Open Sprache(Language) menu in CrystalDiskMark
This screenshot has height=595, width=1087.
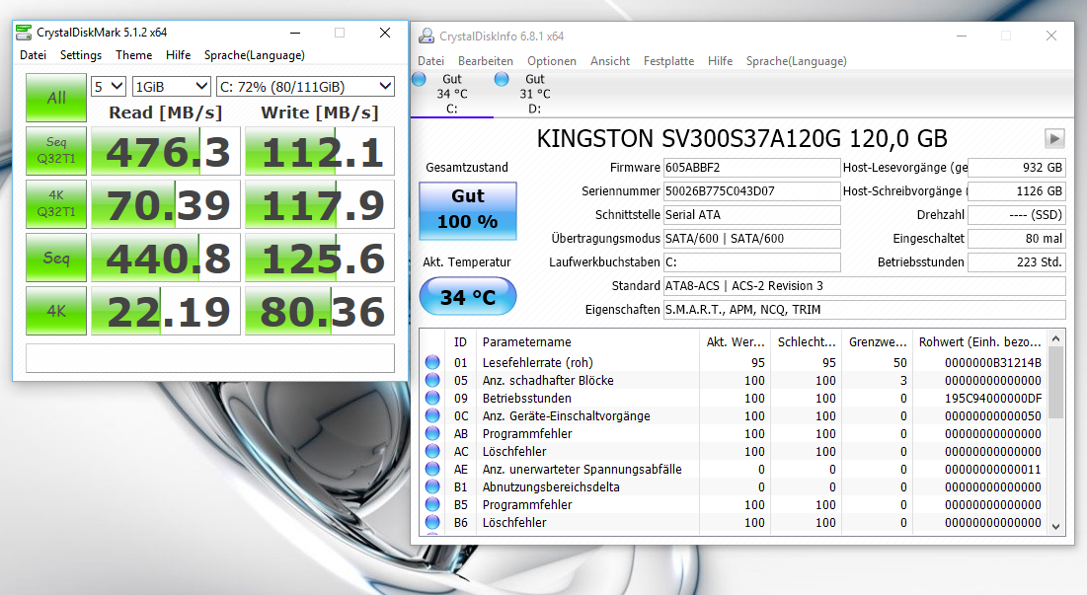pos(255,55)
